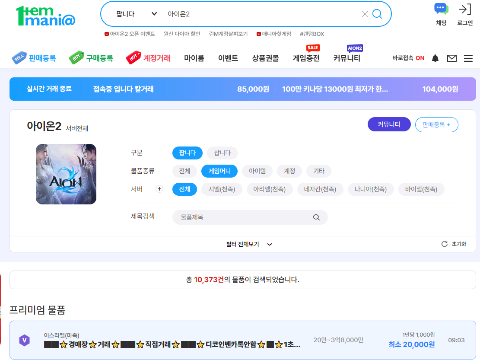Image resolution: width=480 pixels, height=363 pixels.
Task: Select 나니아(천족) server
Action: pyautogui.click(x=370, y=189)
